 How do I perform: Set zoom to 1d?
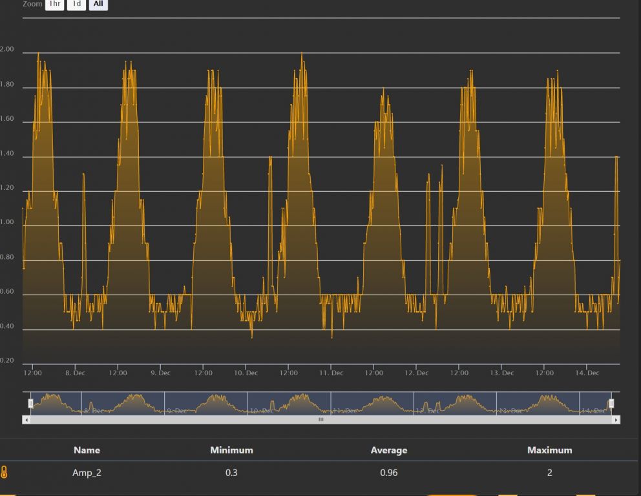click(76, 4)
